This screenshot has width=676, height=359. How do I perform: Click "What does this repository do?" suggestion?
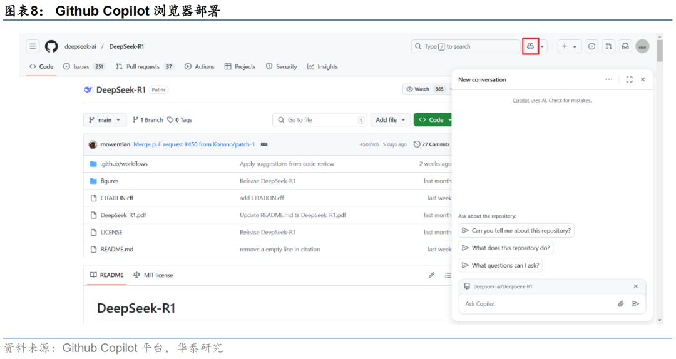[x=506, y=248]
